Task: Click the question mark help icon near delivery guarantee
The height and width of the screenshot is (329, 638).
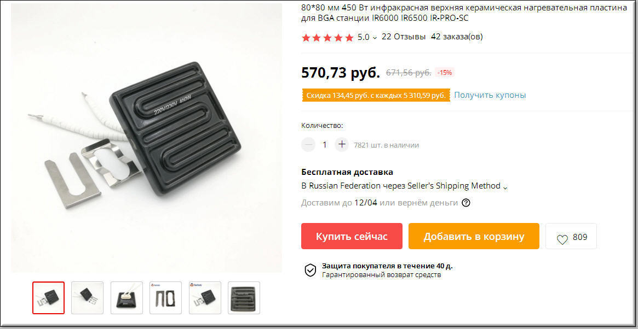Action: (466, 203)
